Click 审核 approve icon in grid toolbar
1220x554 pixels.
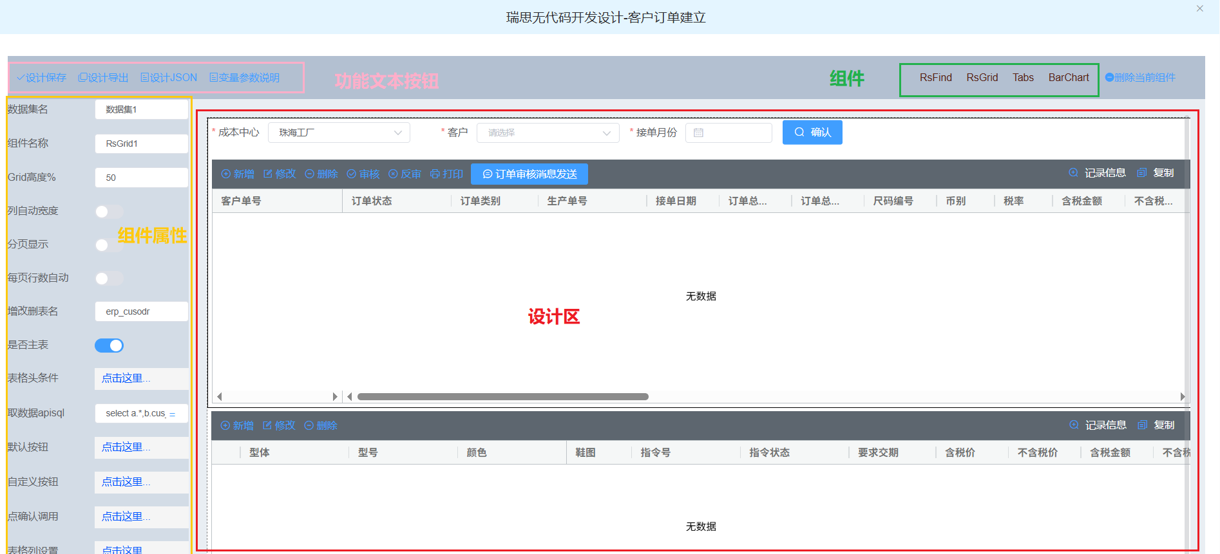pos(352,174)
